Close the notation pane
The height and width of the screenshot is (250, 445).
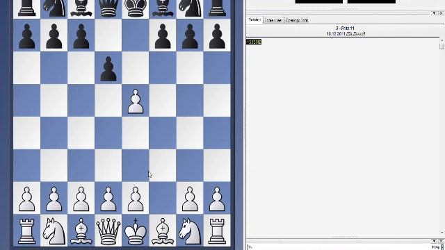441,13
